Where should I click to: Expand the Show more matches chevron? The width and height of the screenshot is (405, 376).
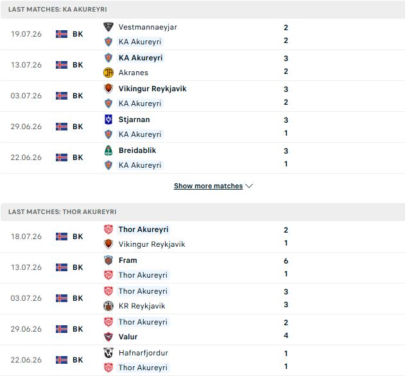(249, 186)
